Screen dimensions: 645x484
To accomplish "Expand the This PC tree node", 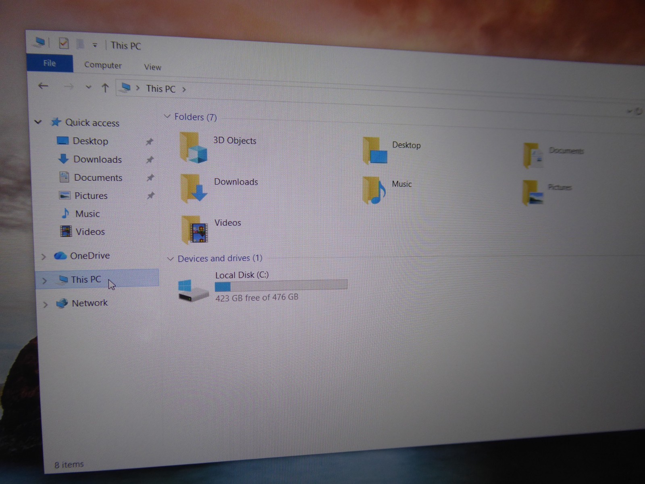I will pos(45,280).
